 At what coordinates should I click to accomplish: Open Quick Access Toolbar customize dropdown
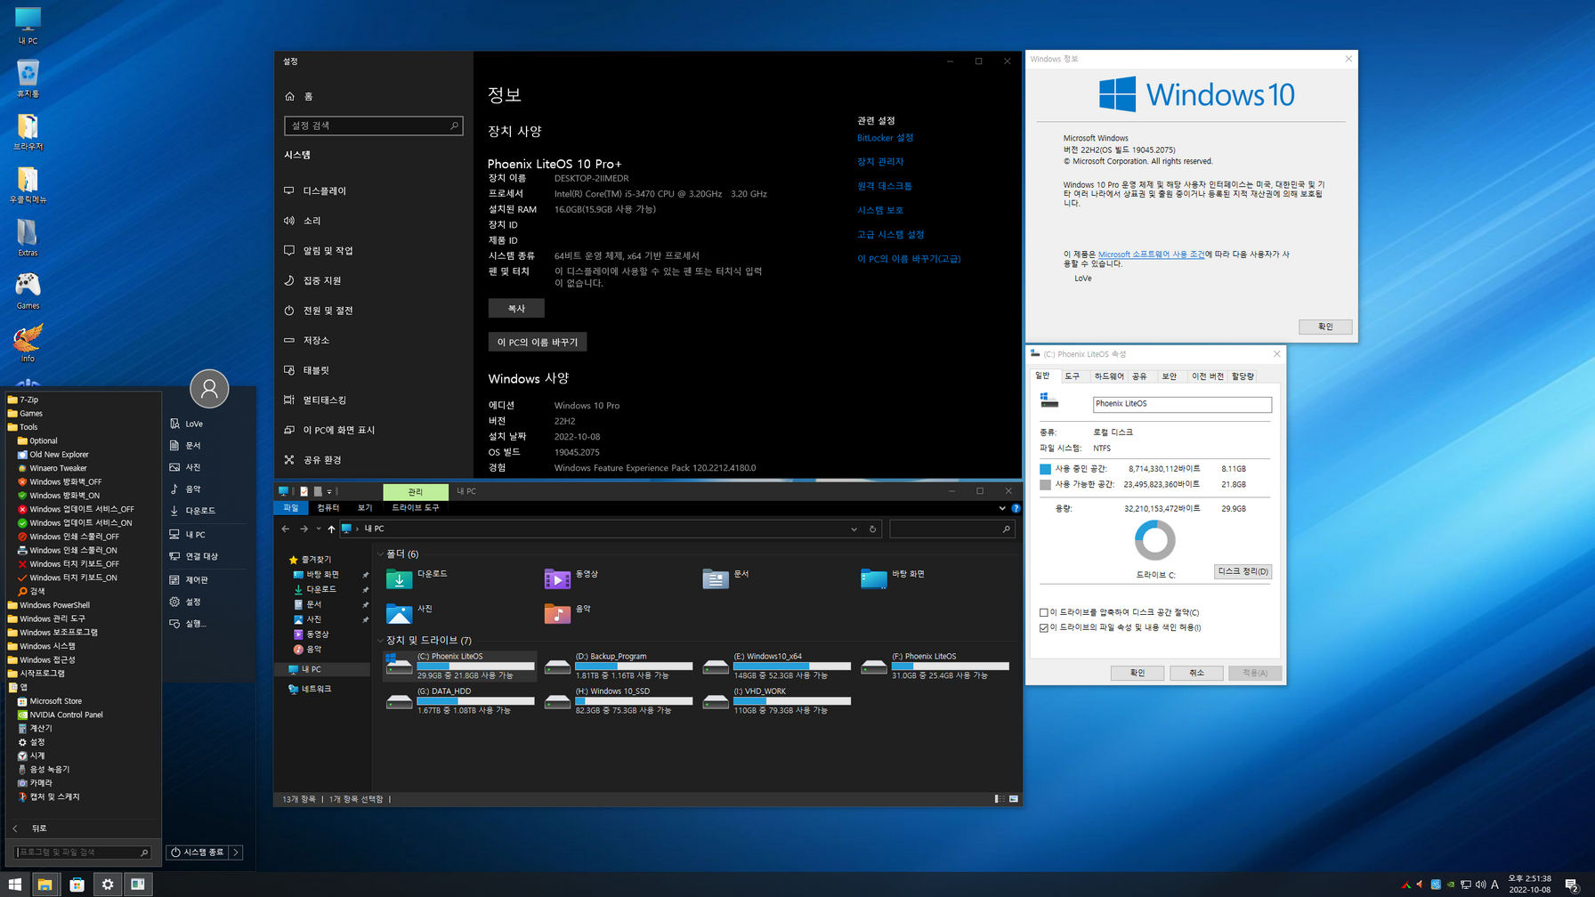pos(329,491)
